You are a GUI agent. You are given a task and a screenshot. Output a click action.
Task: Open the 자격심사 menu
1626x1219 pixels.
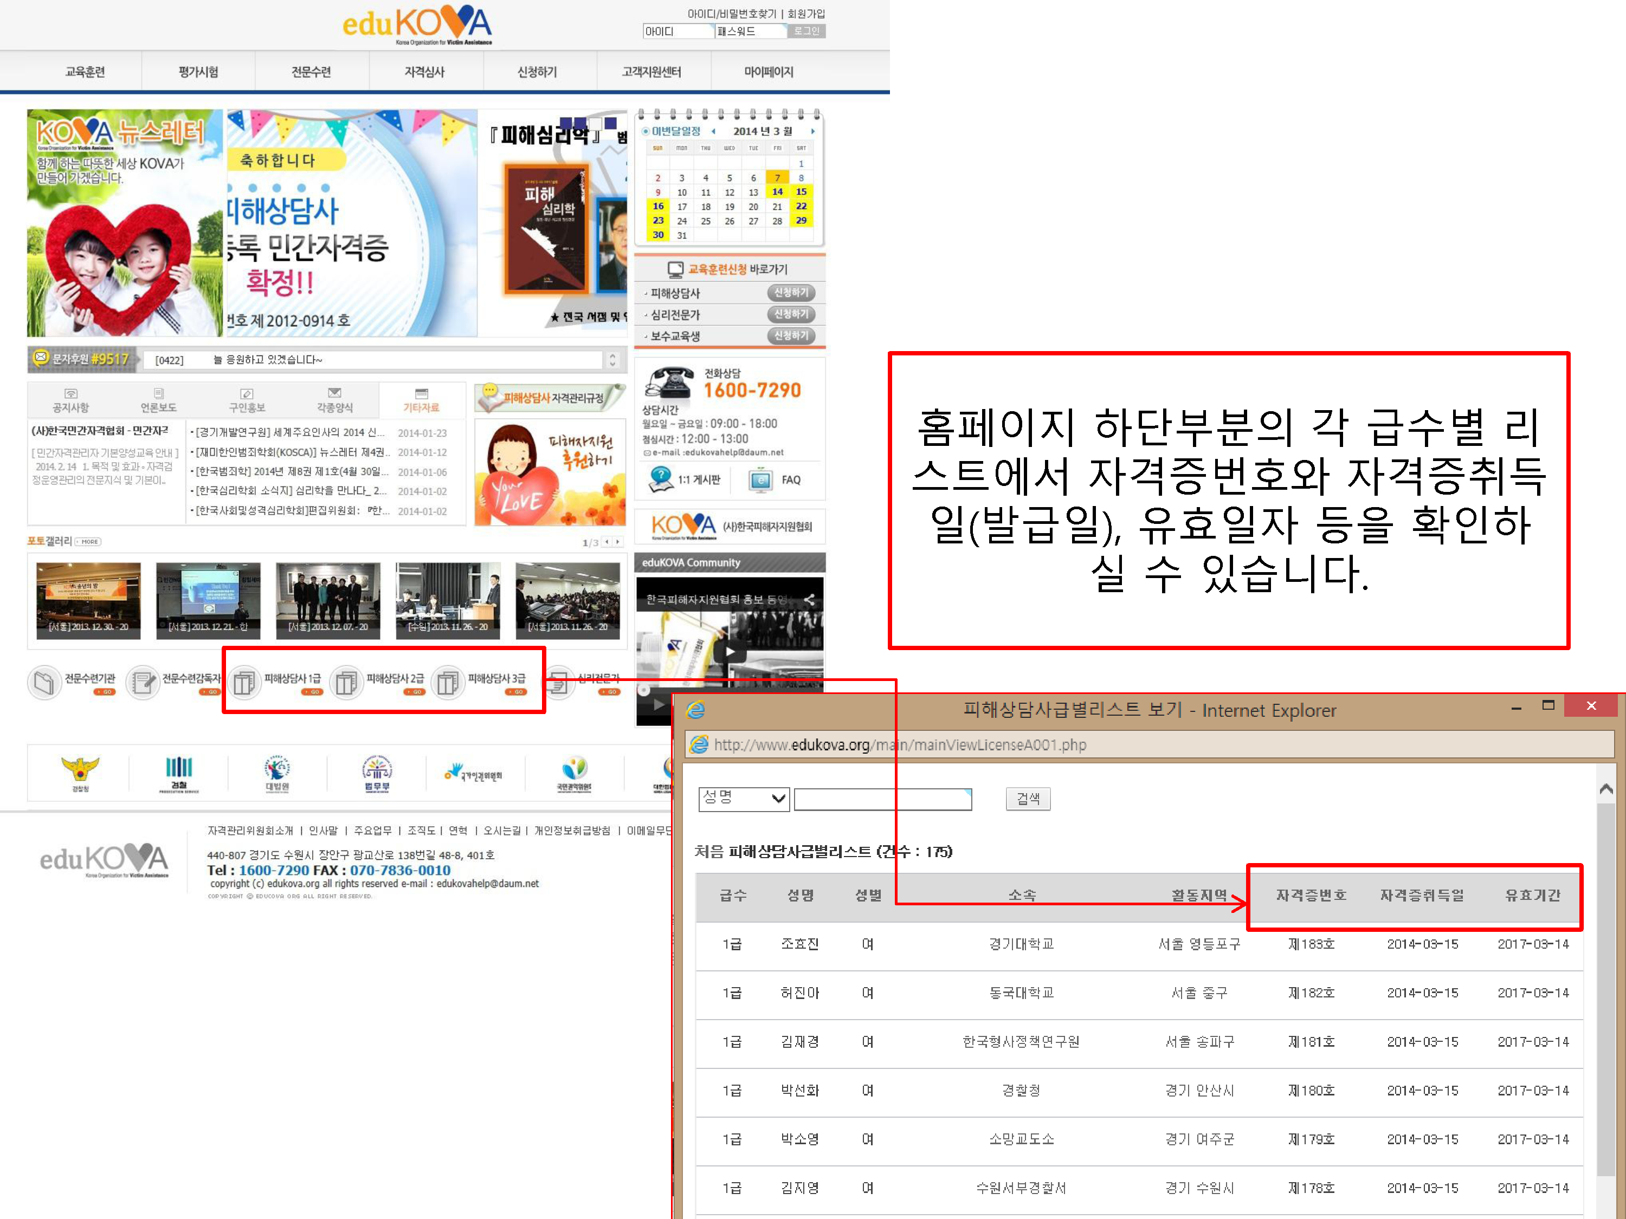pyautogui.click(x=424, y=72)
